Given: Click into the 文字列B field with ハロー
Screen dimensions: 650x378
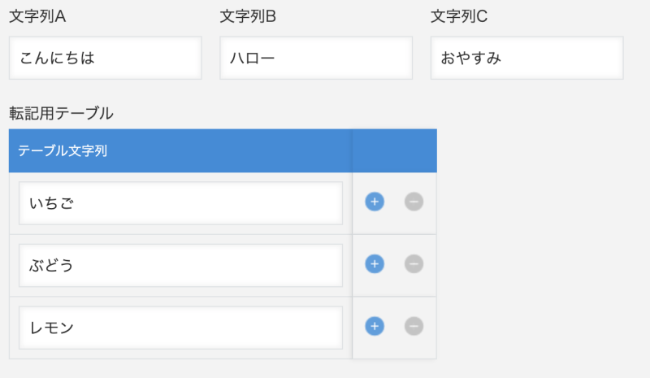Looking at the screenshot, I should pos(316,58).
